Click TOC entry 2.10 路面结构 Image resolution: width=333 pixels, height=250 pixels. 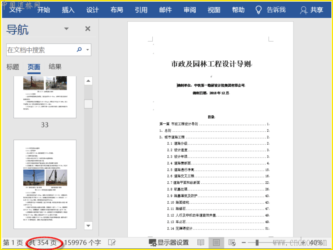pos(218,202)
